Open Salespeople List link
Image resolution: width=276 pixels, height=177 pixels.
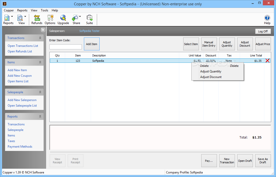pyautogui.click(x=22, y=106)
